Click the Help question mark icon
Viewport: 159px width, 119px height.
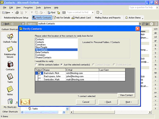coord(98,12)
